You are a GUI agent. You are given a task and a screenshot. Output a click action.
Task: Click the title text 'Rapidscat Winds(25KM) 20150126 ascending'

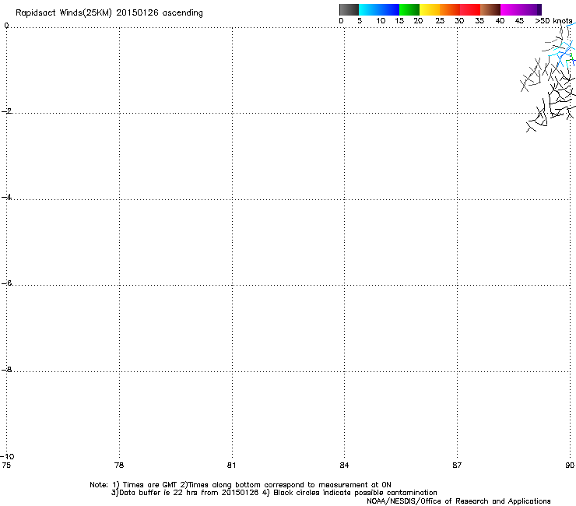coord(109,13)
